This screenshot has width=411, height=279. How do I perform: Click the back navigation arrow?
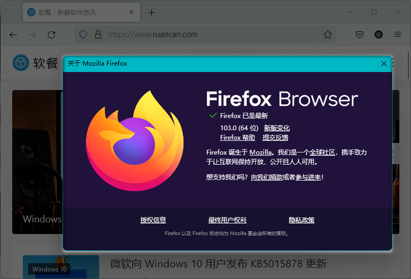coord(13,34)
